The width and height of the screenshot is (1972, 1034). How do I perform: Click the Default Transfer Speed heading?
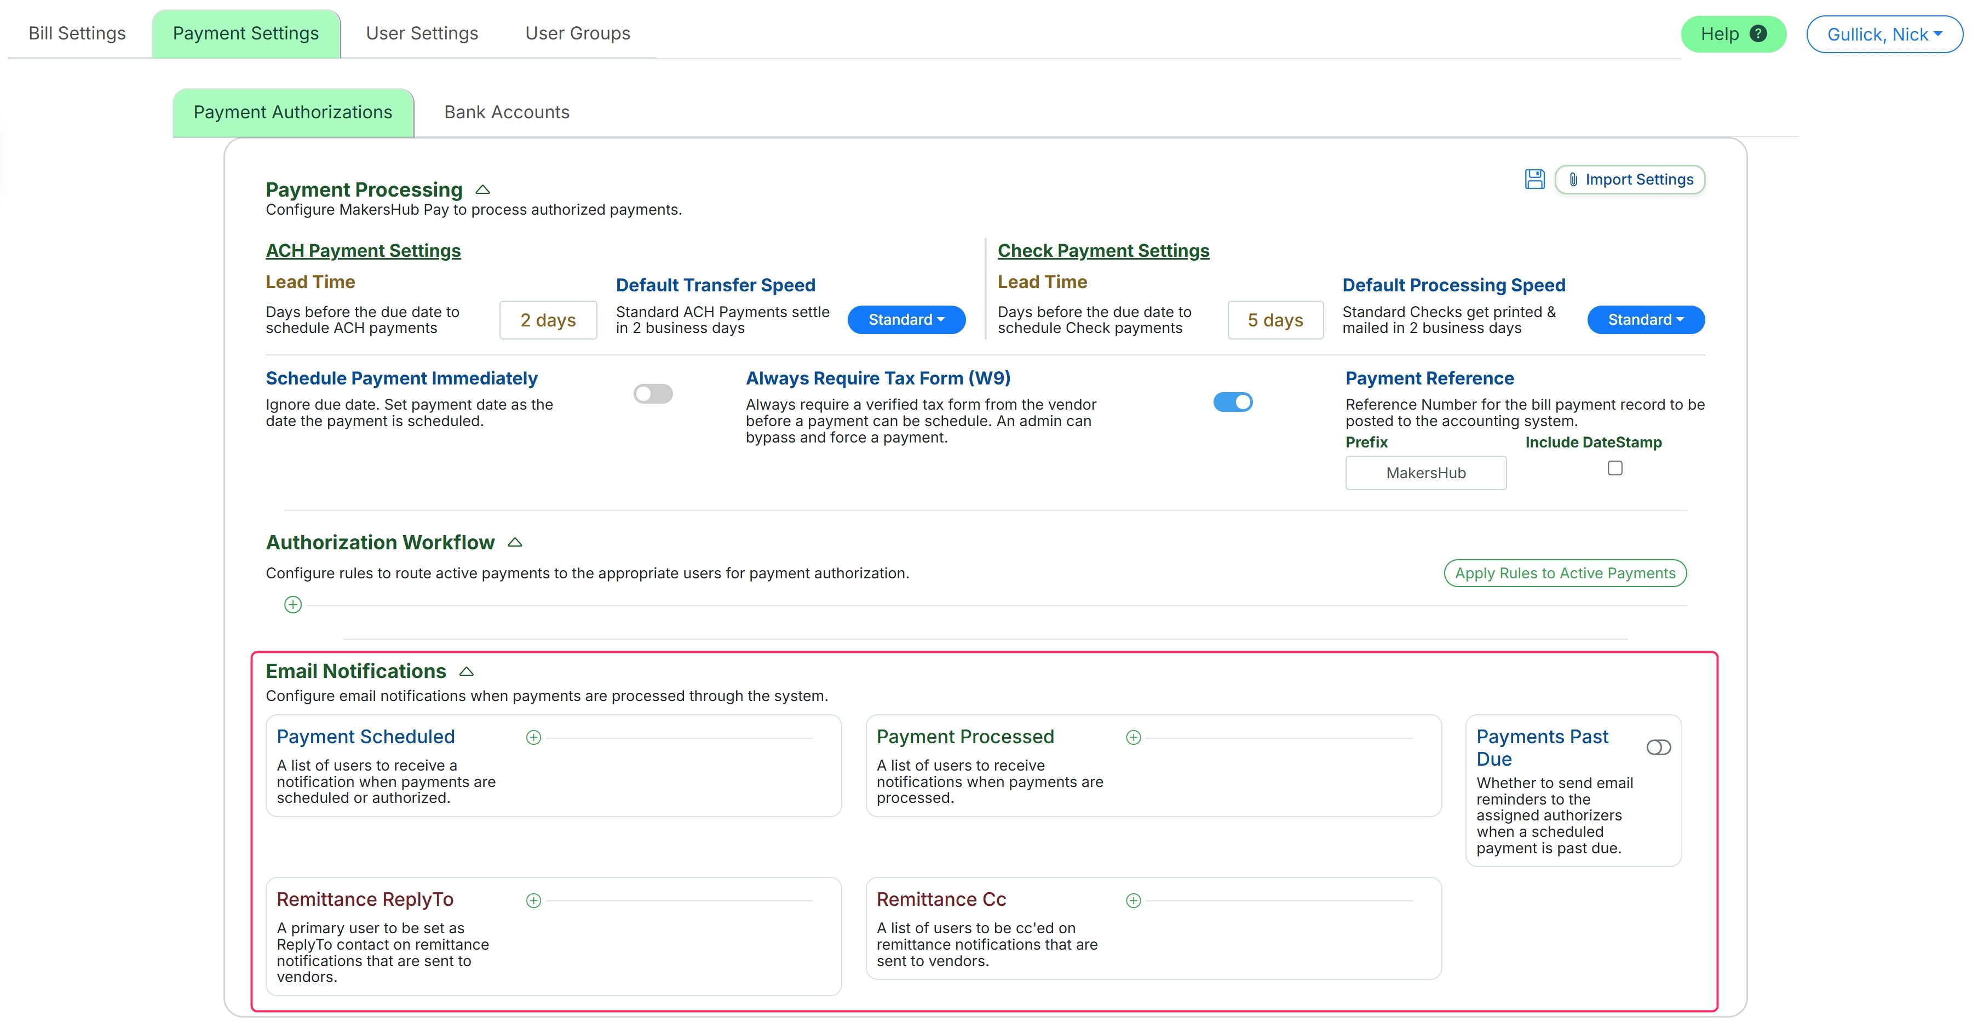tap(716, 285)
